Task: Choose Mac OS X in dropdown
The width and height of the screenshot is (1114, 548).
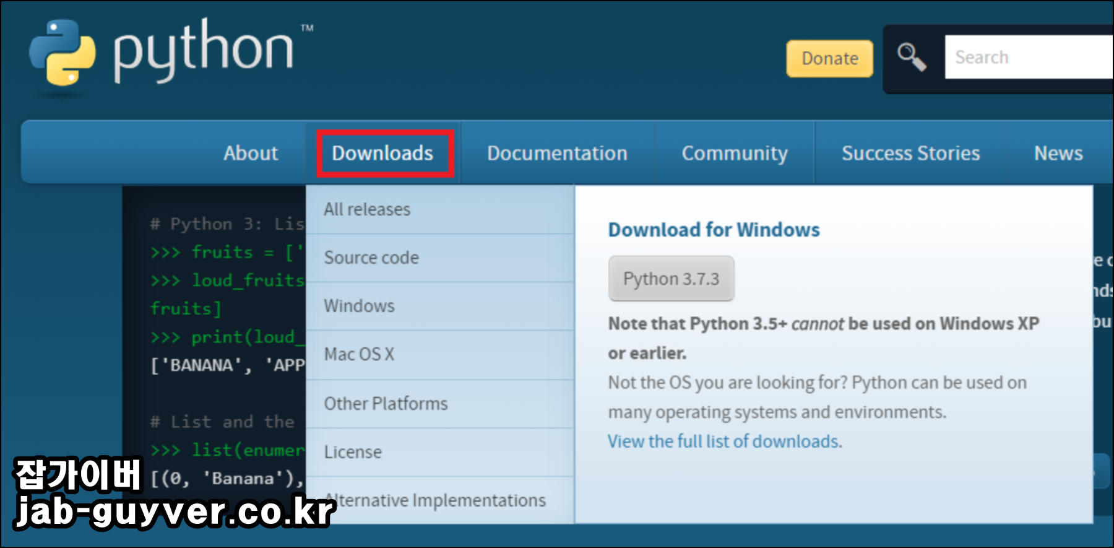Action: tap(440, 354)
